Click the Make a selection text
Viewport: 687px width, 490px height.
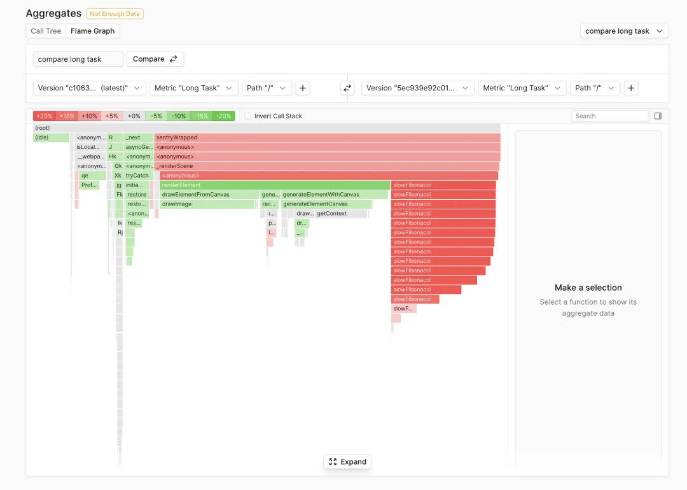tap(588, 288)
